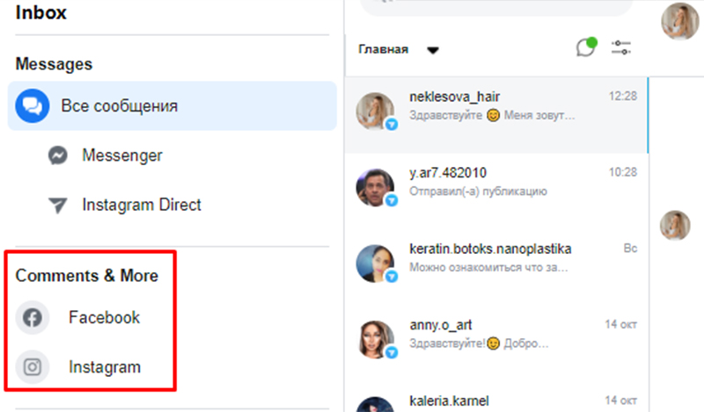Click anny.o_art avatar photo

(376, 340)
